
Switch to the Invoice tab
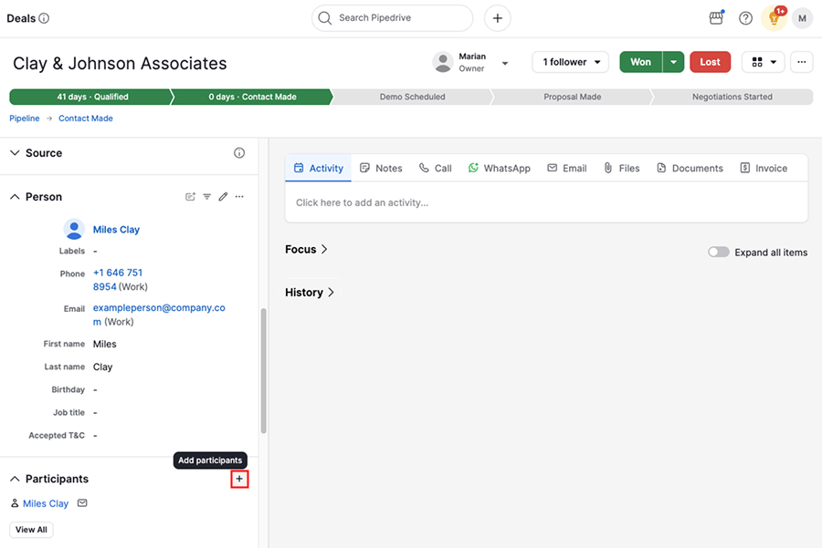point(764,168)
